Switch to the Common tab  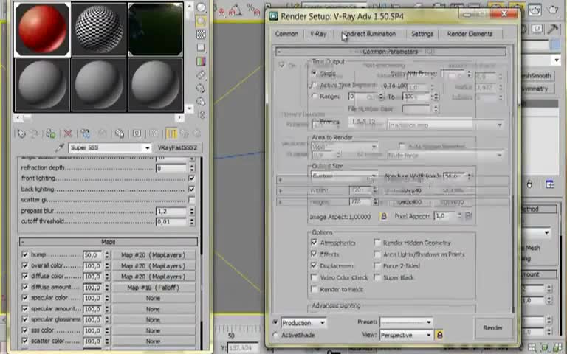click(x=286, y=34)
